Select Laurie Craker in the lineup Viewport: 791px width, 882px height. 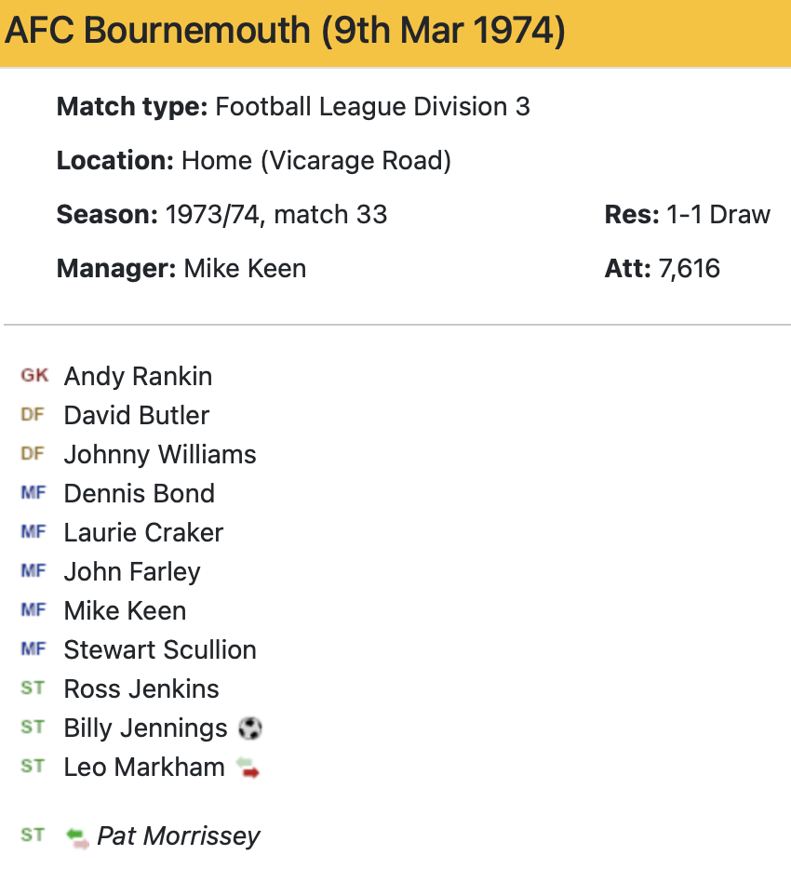pos(143,532)
